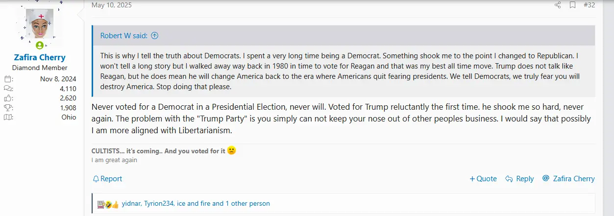Click the May 10, 2025 post date
Image resolution: width=614 pixels, height=216 pixels.
coord(111,5)
